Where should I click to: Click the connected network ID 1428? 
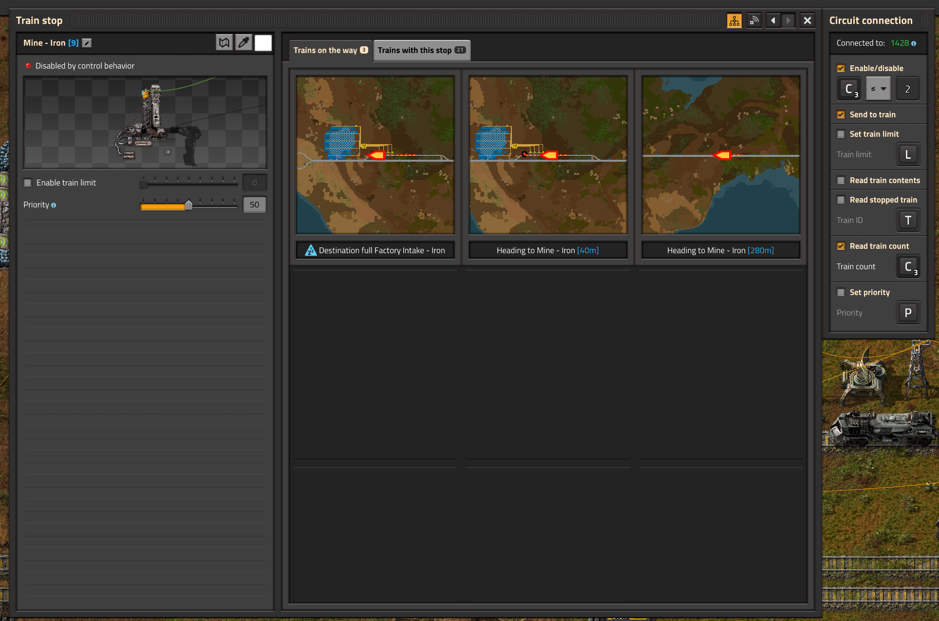point(900,43)
